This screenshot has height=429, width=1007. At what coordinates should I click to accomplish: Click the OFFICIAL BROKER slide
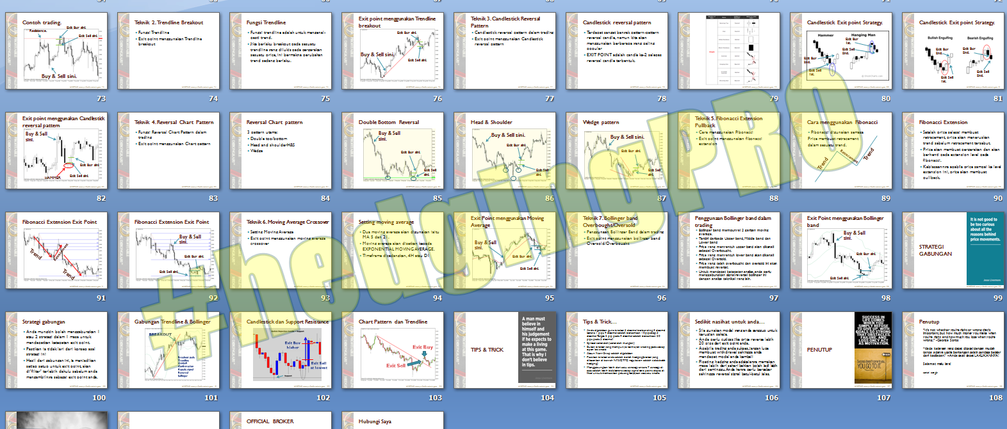click(x=281, y=421)
